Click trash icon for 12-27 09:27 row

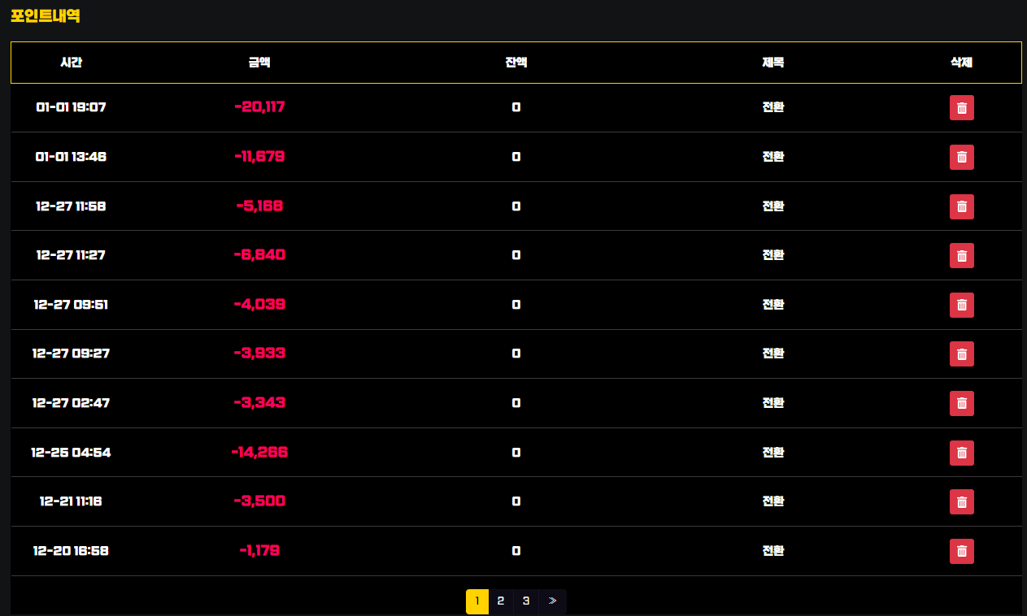click(x=961, y=354)
